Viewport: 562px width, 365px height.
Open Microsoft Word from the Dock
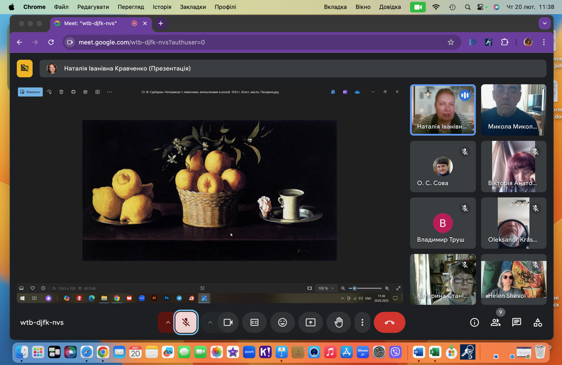coord(418,352)
